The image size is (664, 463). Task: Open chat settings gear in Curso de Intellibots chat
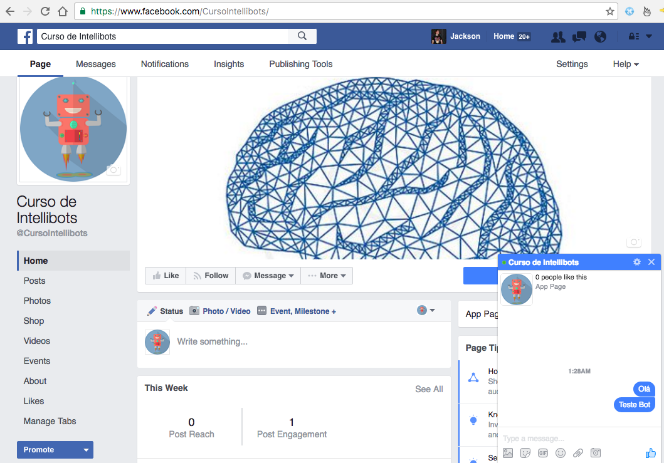tap(636, 262)
